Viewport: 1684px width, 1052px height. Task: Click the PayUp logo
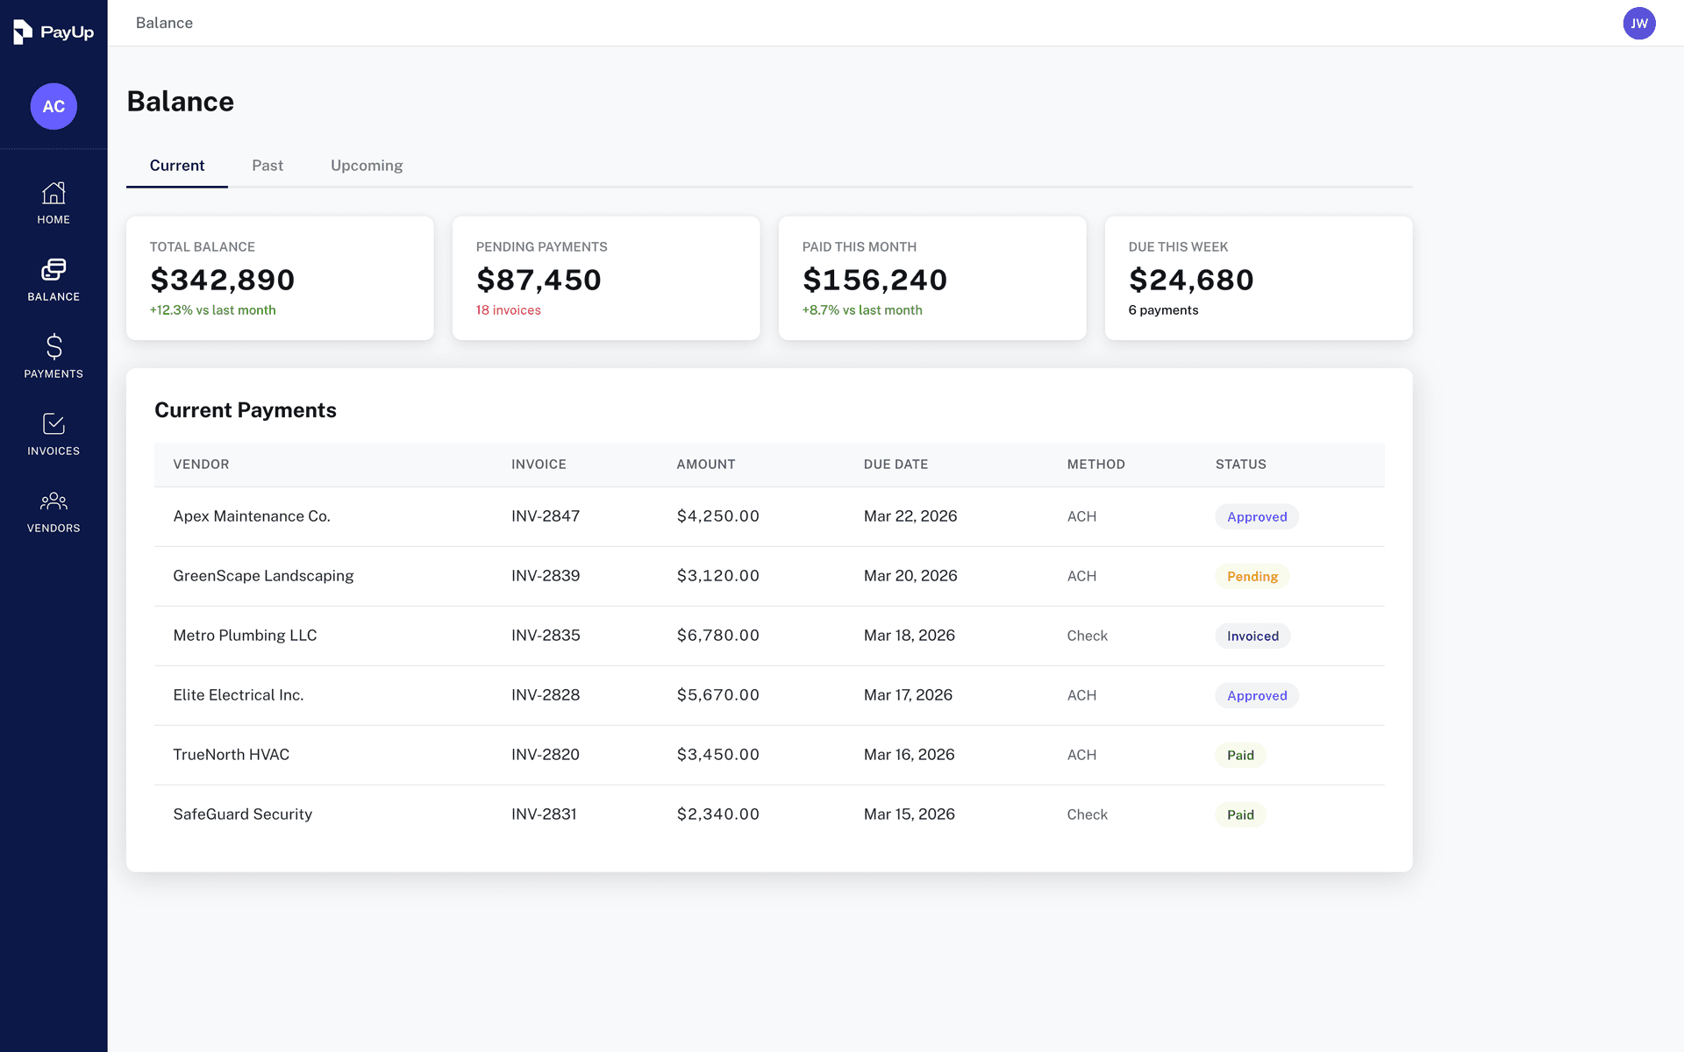(x=54, y=32)
